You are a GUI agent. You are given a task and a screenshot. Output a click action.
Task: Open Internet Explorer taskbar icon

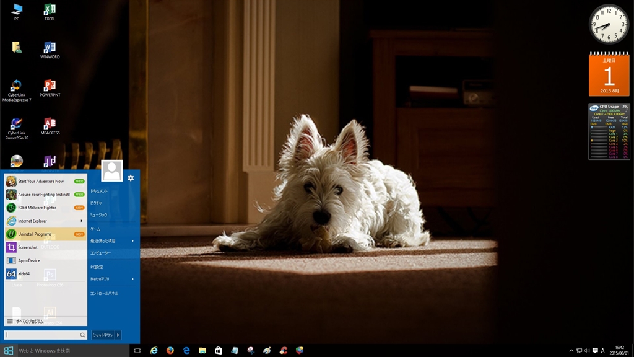click(x=154, y=351)
